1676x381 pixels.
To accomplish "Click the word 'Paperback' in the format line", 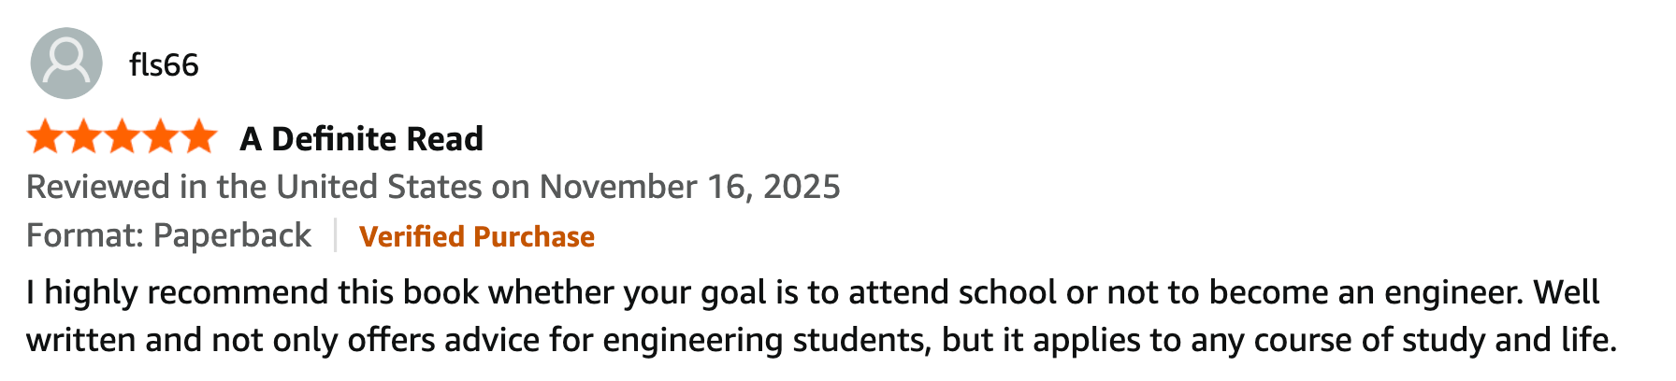I will (x=232, y=235).
